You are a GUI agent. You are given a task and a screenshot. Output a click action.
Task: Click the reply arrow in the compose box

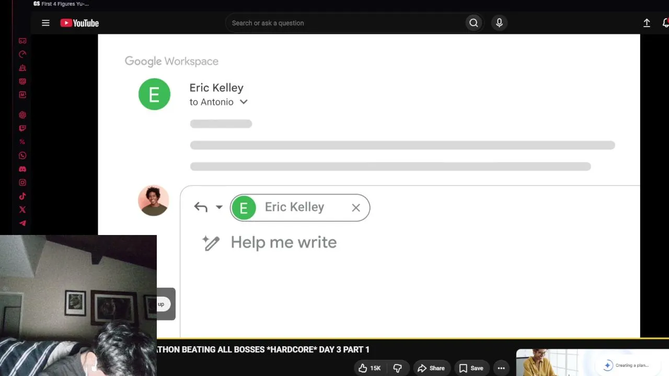[x=201, y=207]
